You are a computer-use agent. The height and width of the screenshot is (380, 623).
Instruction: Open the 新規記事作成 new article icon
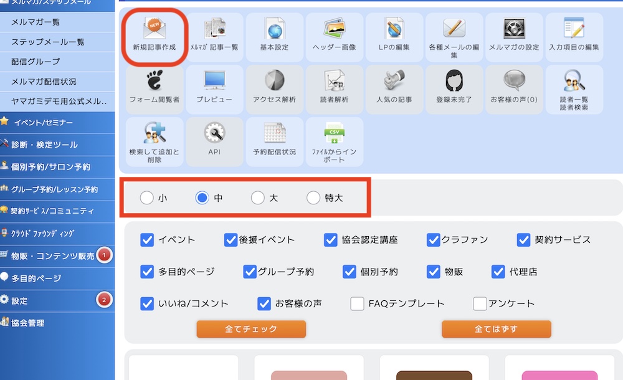point(154,35)
